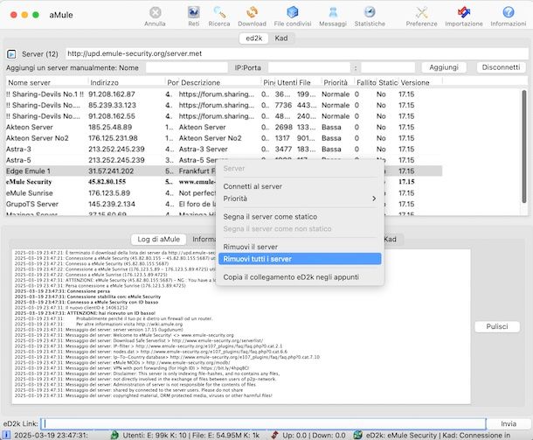This screenshot has height=440, width=533.
Task: Click the Disconnetti button
Action: pyautogui.click(x=501, y=67)
